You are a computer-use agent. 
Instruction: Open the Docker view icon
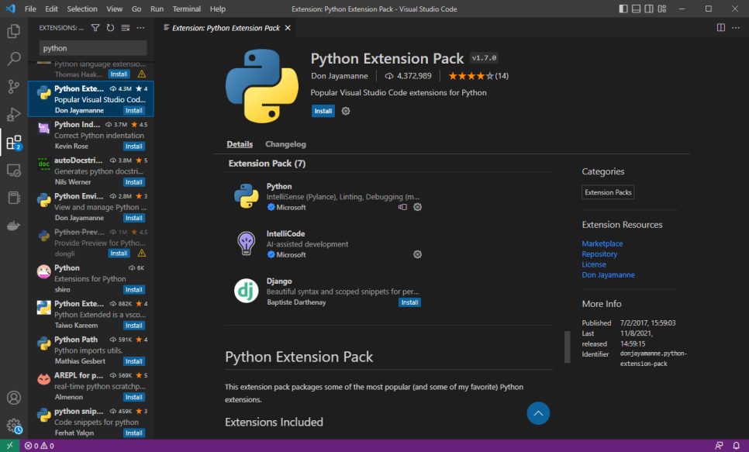coord(13,226)
